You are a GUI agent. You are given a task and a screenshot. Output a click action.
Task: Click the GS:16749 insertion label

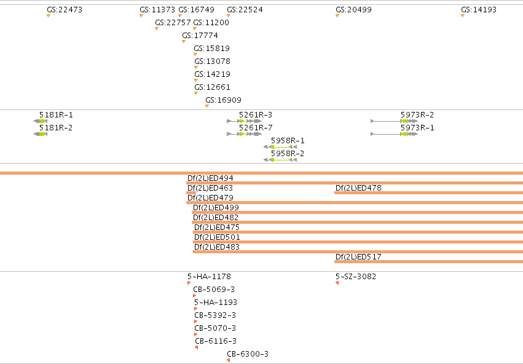pos(197,10)
